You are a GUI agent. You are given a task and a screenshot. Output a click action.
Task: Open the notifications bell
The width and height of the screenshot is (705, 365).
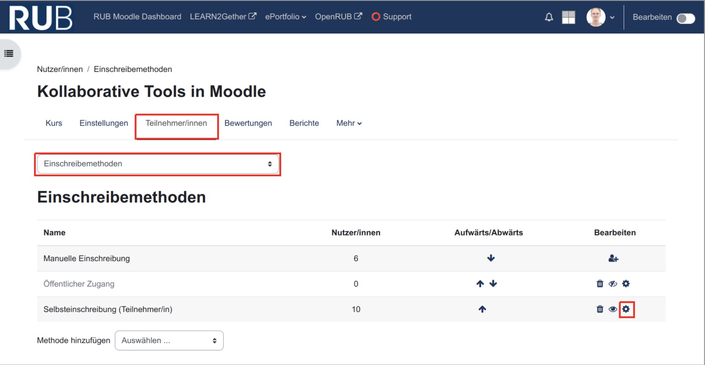coord(549,17)
